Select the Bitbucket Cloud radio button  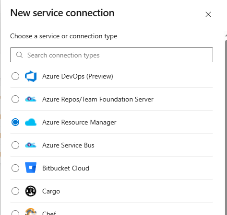(15, 168)
